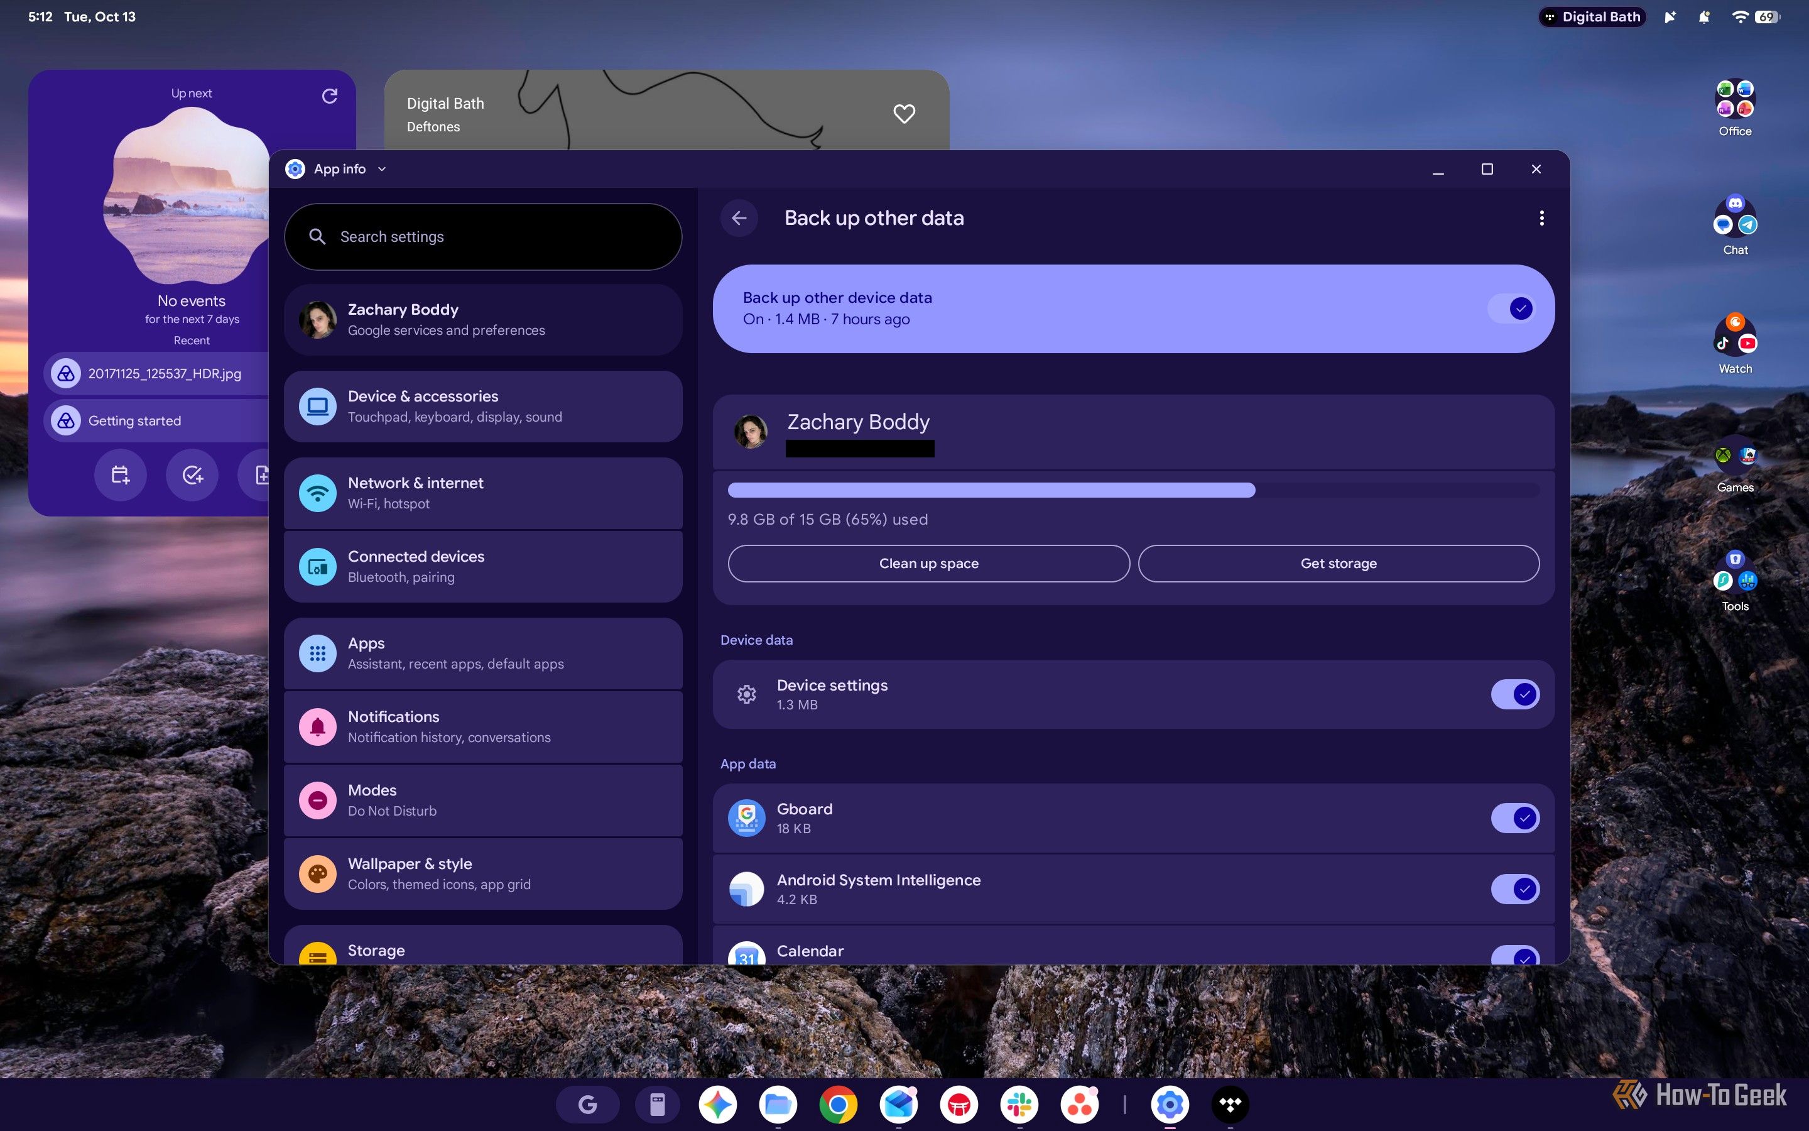Add a new task in the widget
This screenshot has width=1809, height=1131.
(x=192, y=474)
